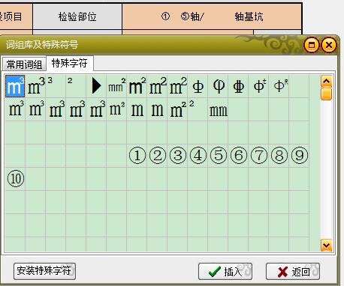The width and height of the screenshot is (344, 286).
Task: Pick the circled number 3 symbol
Action: [178, 156]
